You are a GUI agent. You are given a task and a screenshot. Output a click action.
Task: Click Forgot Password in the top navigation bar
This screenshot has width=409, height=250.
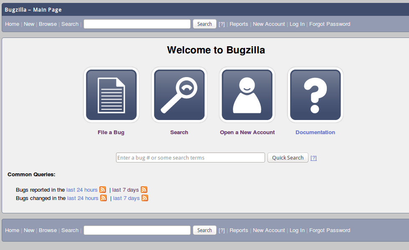(330, 24)
